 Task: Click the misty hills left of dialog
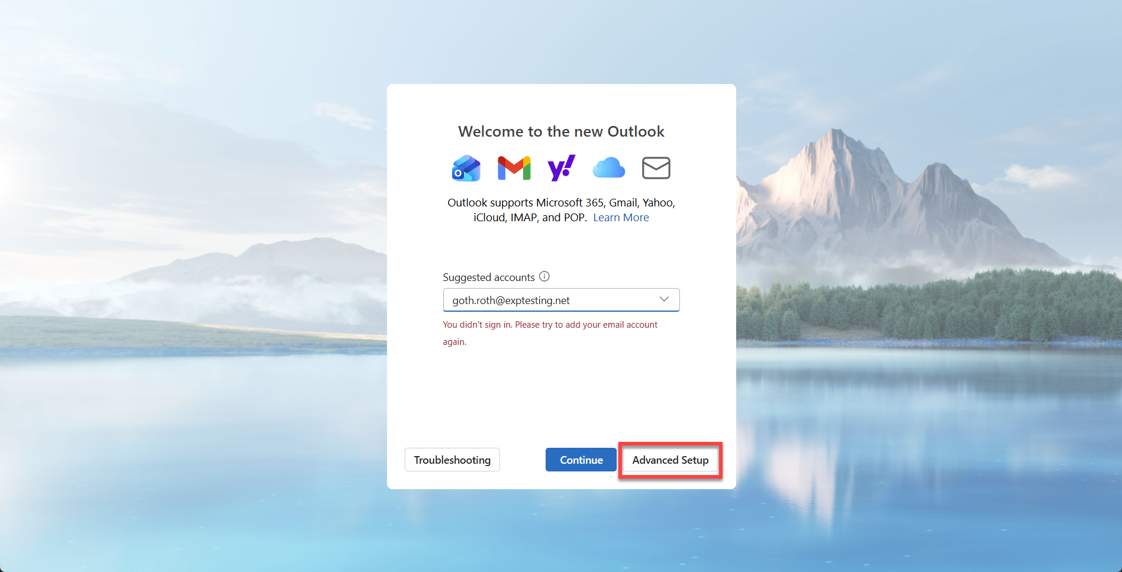point(266,266)
